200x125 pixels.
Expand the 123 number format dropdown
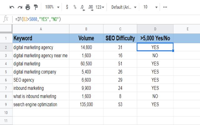(x=100, y=7)
